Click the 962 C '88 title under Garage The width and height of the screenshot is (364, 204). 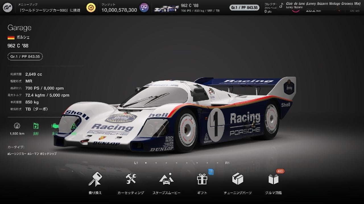tap(18, 46)
